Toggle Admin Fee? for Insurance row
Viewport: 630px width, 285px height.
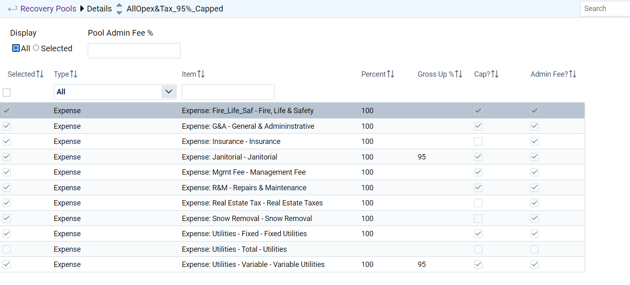click(x=534, y=141)
